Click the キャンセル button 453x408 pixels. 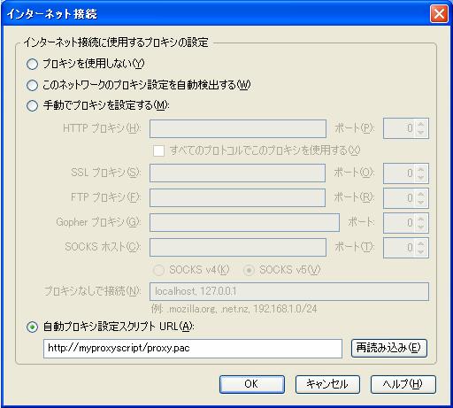[x=327, y=384]
